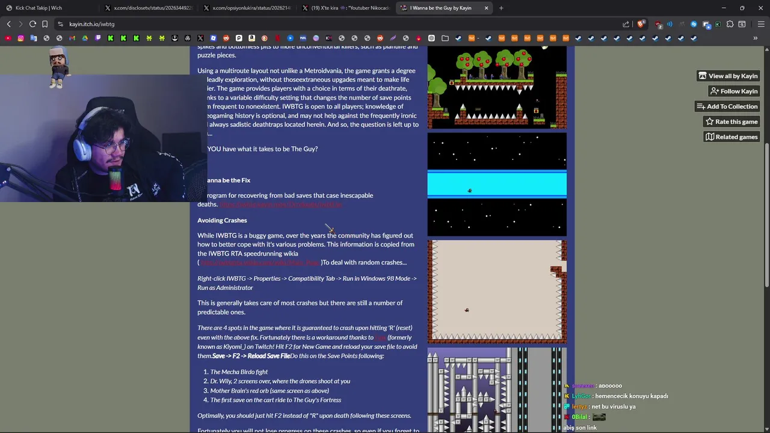Click View all by Kayin
Image resolution: width=770 pixels, height=433 pixels.
[x=727, y=76]
